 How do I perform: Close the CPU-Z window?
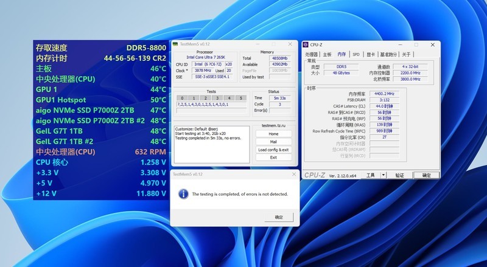tap(432, 44)
